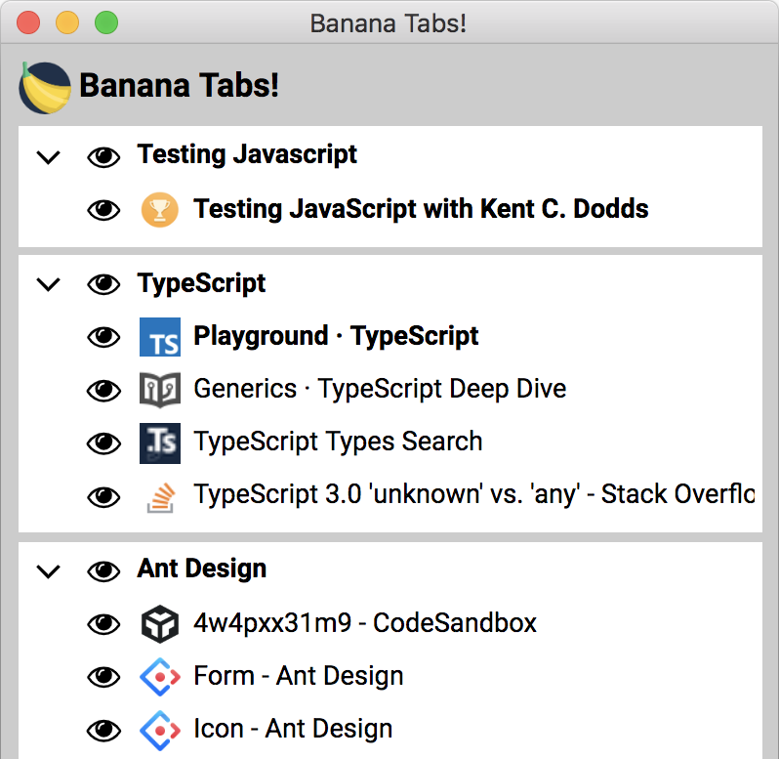Toggle visibility of Ant Design group

tap(103, 570)
